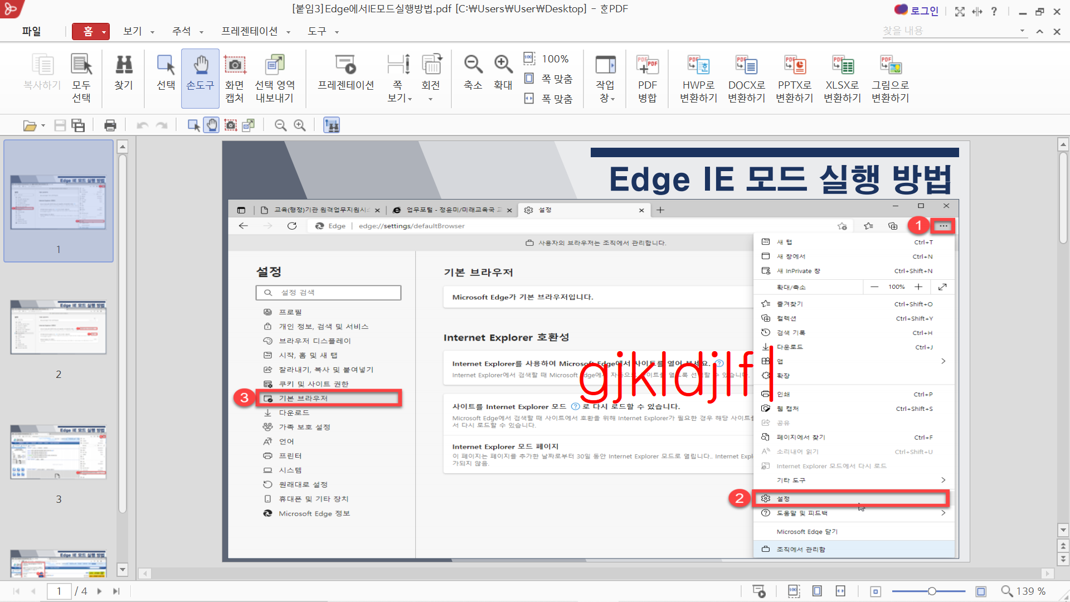Click the 축소 zoom out ribbon icon
This screenshot has width=1070, height=602.
coord(473,72)
